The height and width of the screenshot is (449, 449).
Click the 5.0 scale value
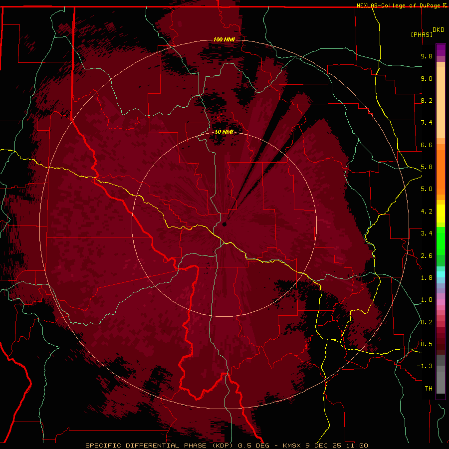pos(427,189)
